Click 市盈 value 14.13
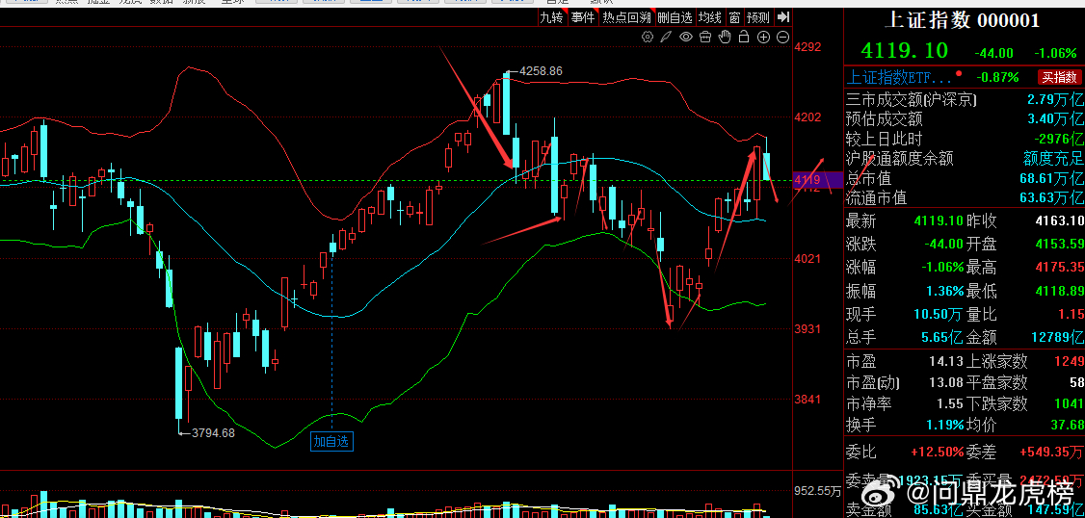Viewport: 1085px width, 518px height. pyautogui.click(x=944, y=361)
